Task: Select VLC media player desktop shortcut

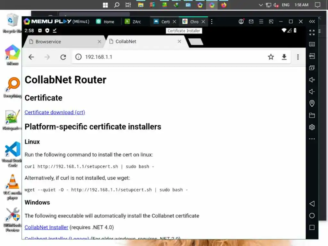Action: click(12, 187)
